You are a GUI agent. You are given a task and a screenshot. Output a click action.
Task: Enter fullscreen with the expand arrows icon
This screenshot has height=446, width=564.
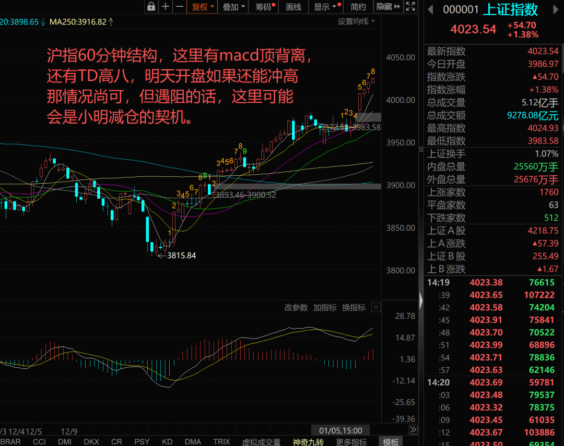410,7
